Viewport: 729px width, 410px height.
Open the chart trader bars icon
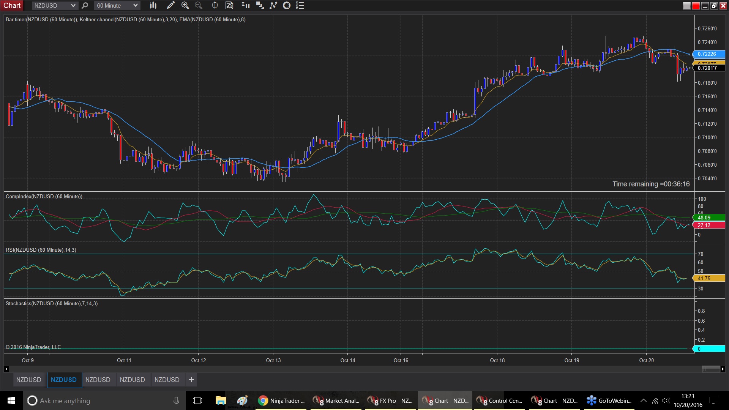click(246, 5)
